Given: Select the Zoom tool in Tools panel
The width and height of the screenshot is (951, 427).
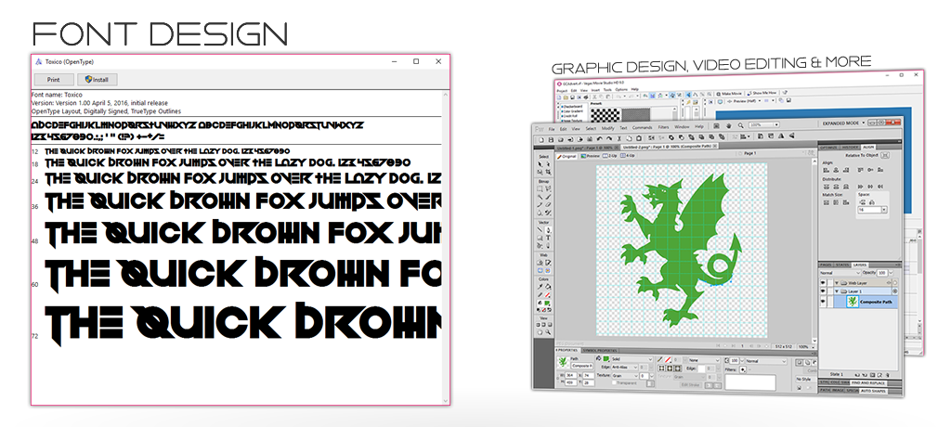Looking at the screenshot, I should click(x=548, y=331).
